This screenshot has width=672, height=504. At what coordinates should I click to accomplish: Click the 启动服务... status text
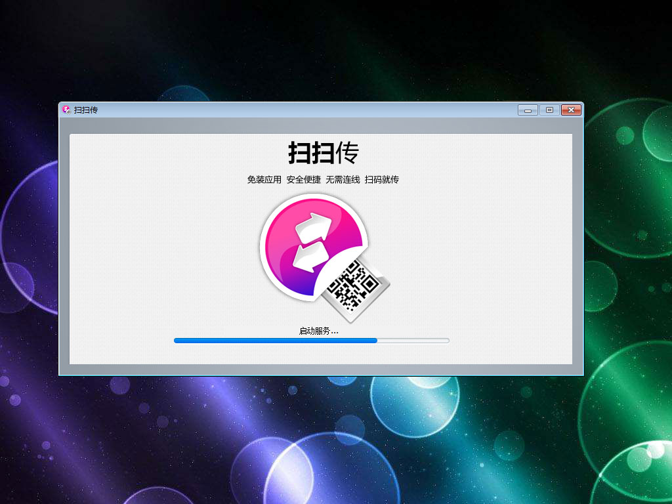click(x=318, y=331)
